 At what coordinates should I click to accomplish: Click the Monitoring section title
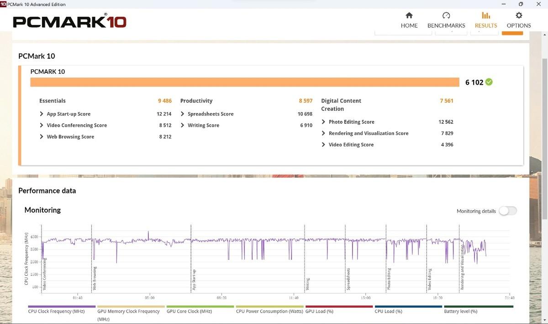[x=42, y=210]
